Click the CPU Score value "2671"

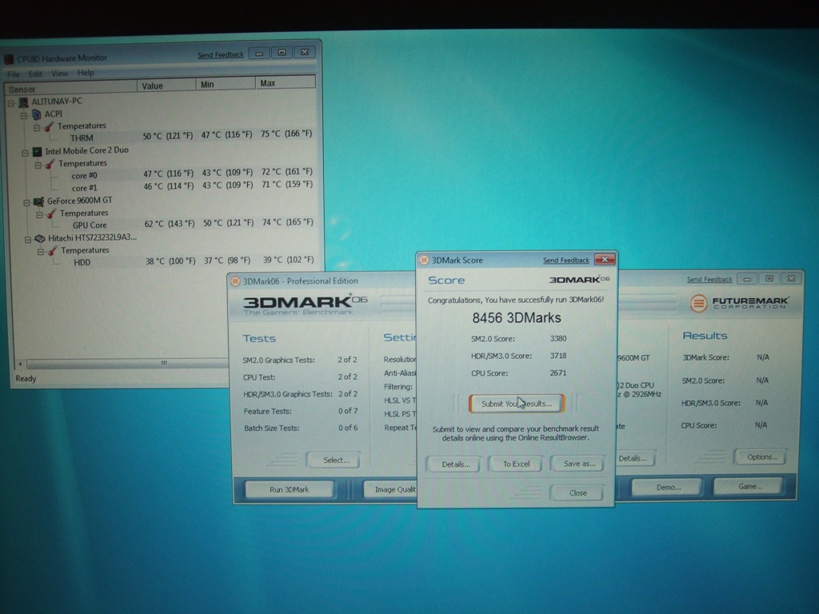[x=557, y=373]
